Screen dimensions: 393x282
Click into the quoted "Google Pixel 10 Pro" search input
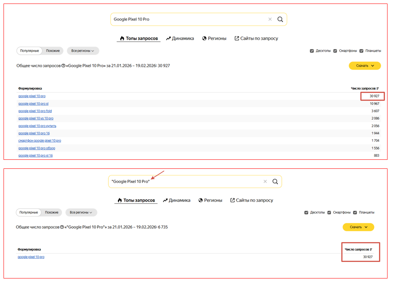[x=185, y=181]
